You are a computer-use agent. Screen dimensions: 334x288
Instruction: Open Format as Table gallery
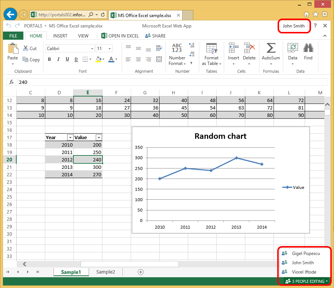coord(212,54)
